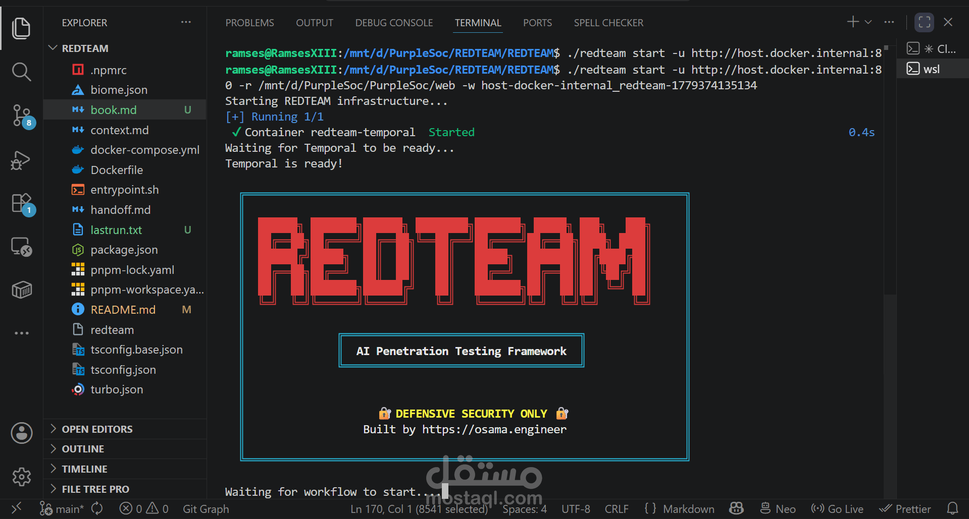
Task: Close the terminal panel
Action: tap(948, 22)
